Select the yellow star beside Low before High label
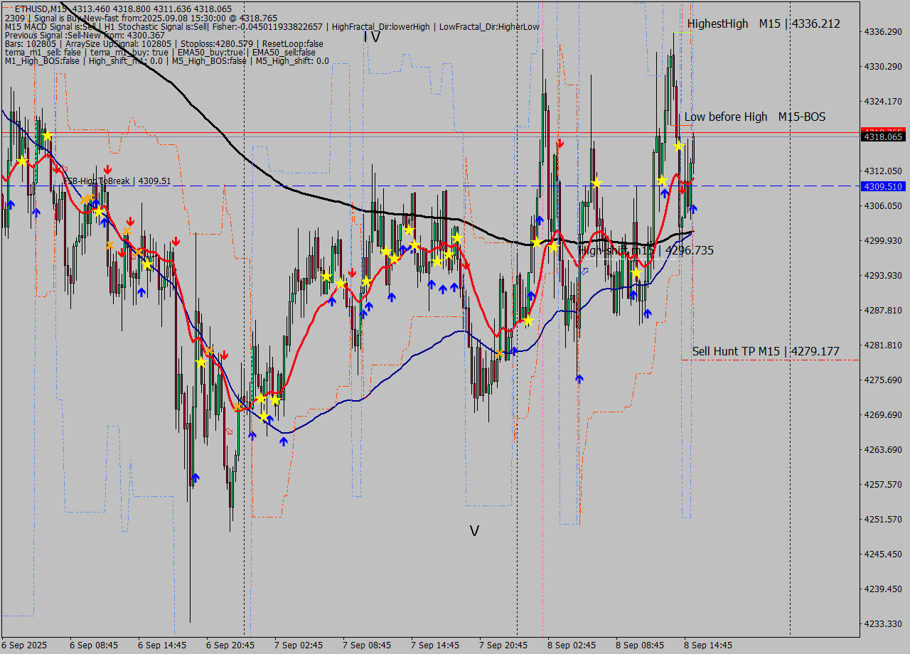 (679, 146)
